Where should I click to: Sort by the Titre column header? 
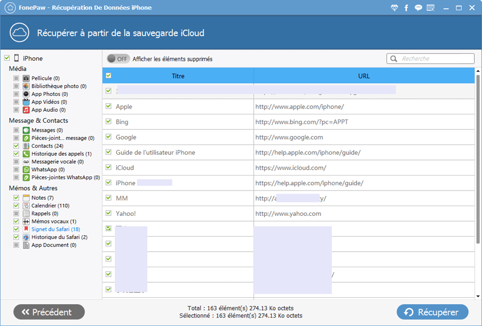coord(178,76)
